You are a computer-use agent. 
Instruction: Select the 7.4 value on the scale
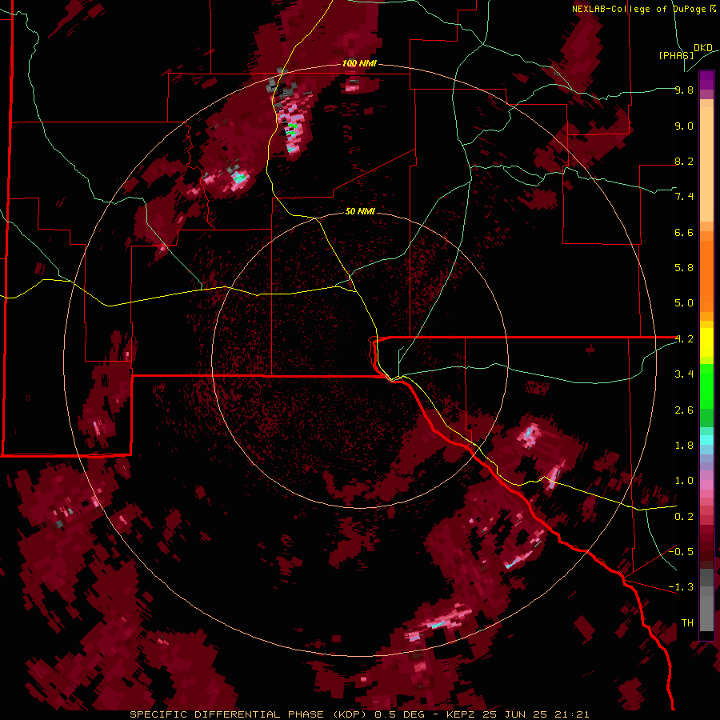(x=684, y=197)
